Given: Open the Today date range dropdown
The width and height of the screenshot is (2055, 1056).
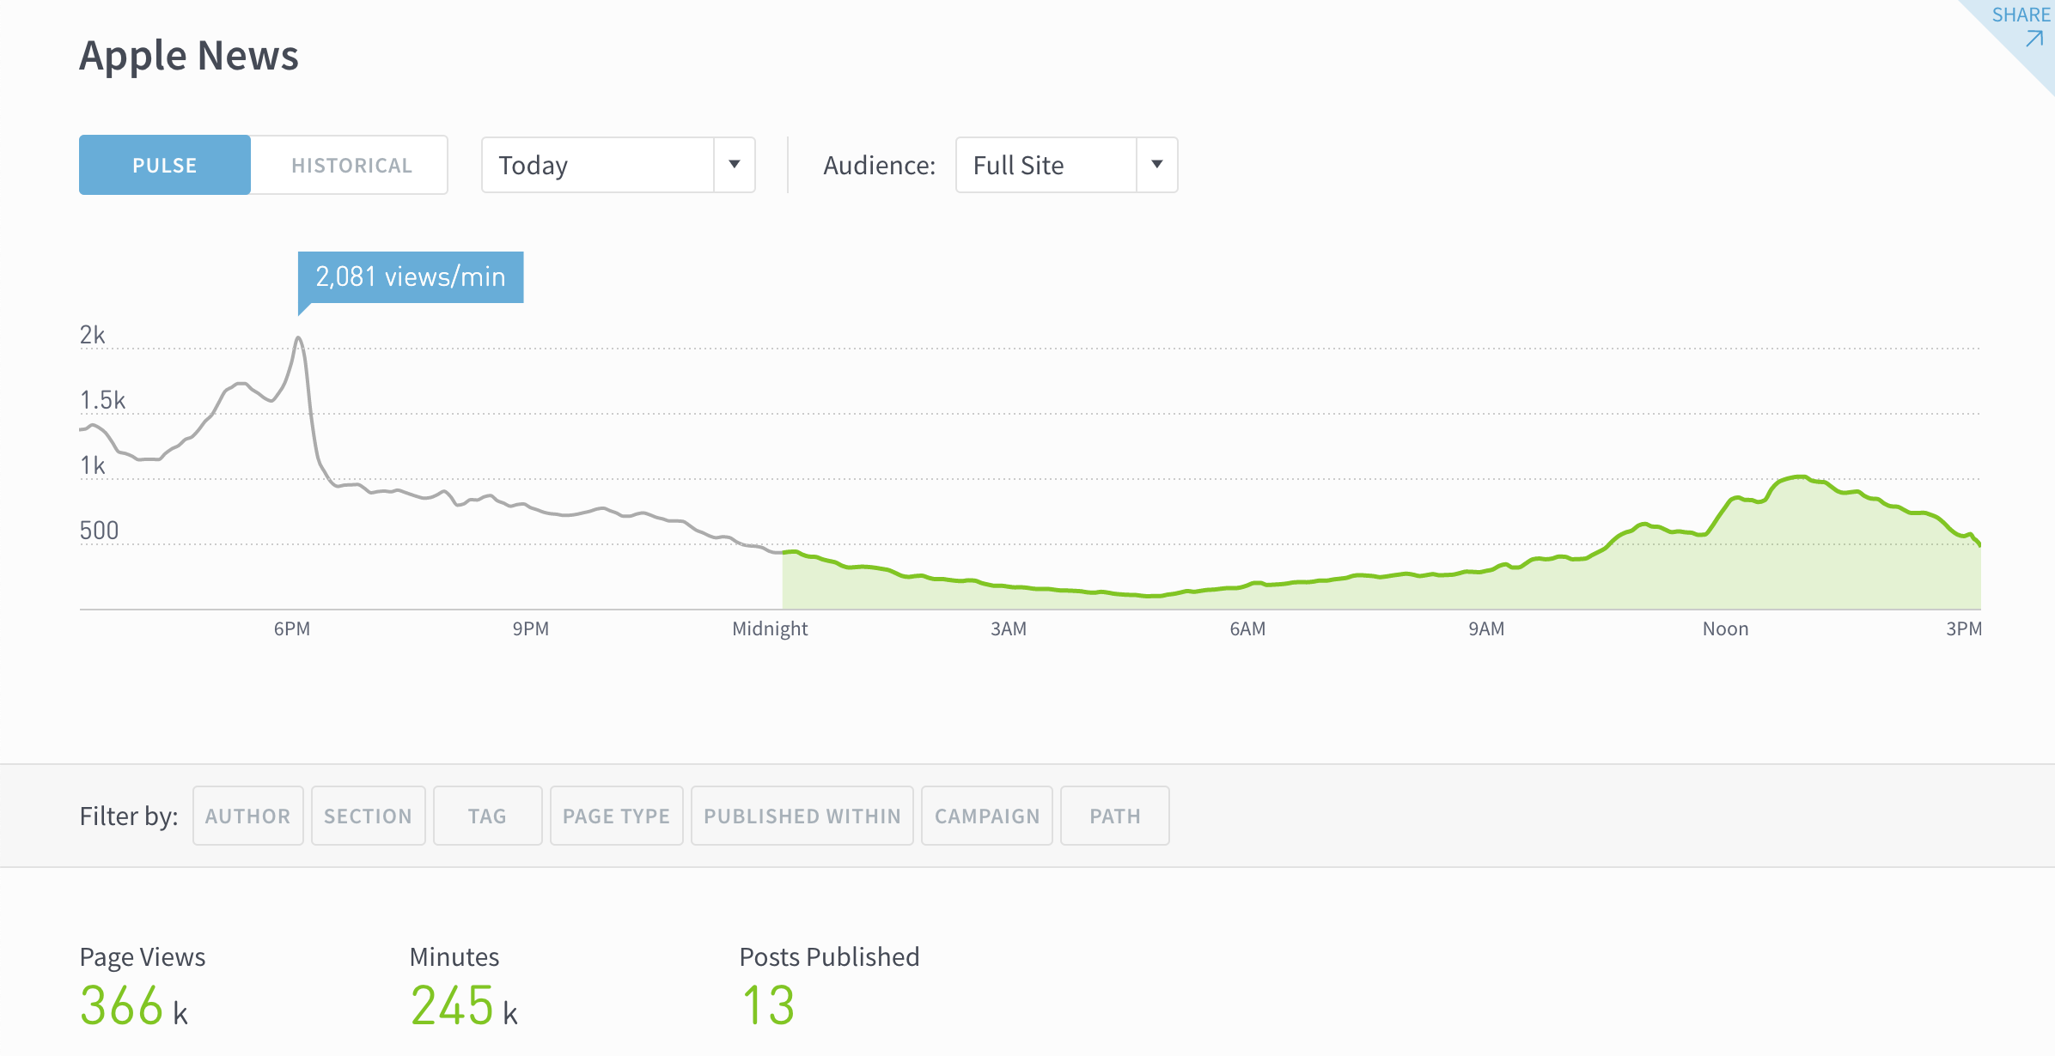Looking at the screenshot, I should click(619, 165).
